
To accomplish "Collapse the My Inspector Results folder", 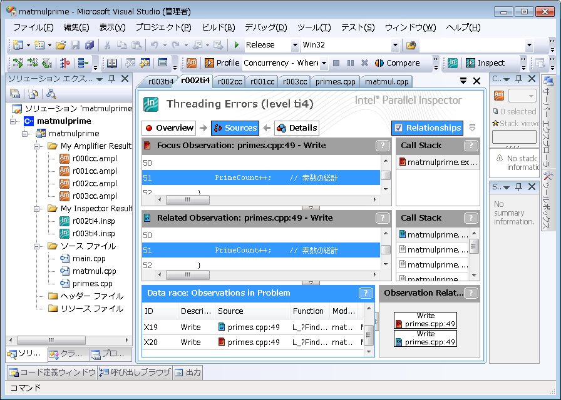I will pos(36,209).
